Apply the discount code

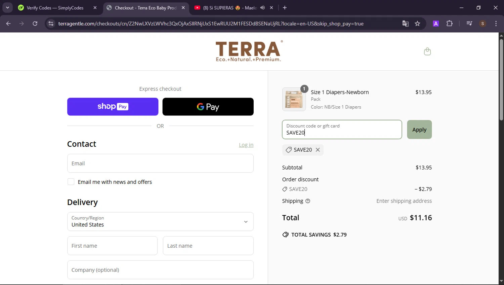419,130
